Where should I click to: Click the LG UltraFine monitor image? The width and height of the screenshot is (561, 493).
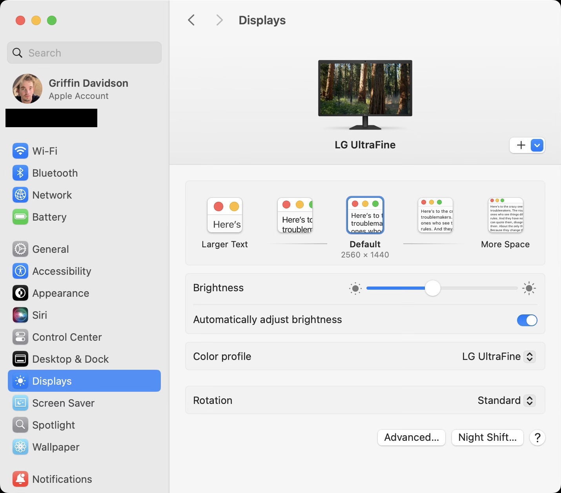click(365, 95)
